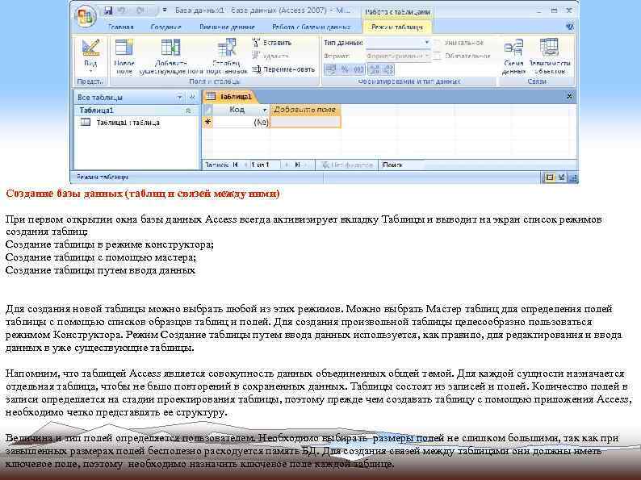Click the Вид (View) ruler-and-pencil icon
The height and width of the screenshot is (480, 641).
point(90,48)
